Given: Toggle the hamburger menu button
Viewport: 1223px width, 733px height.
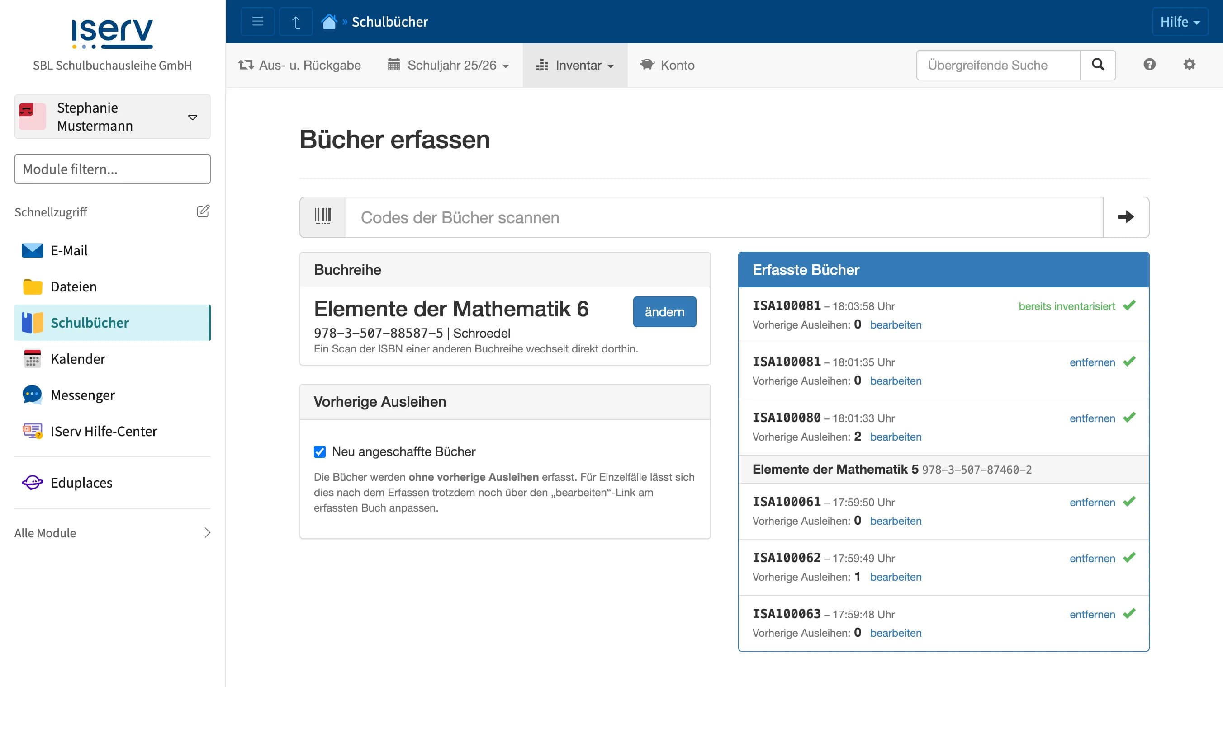Looking at the screenshot, I should pos(257,22).
